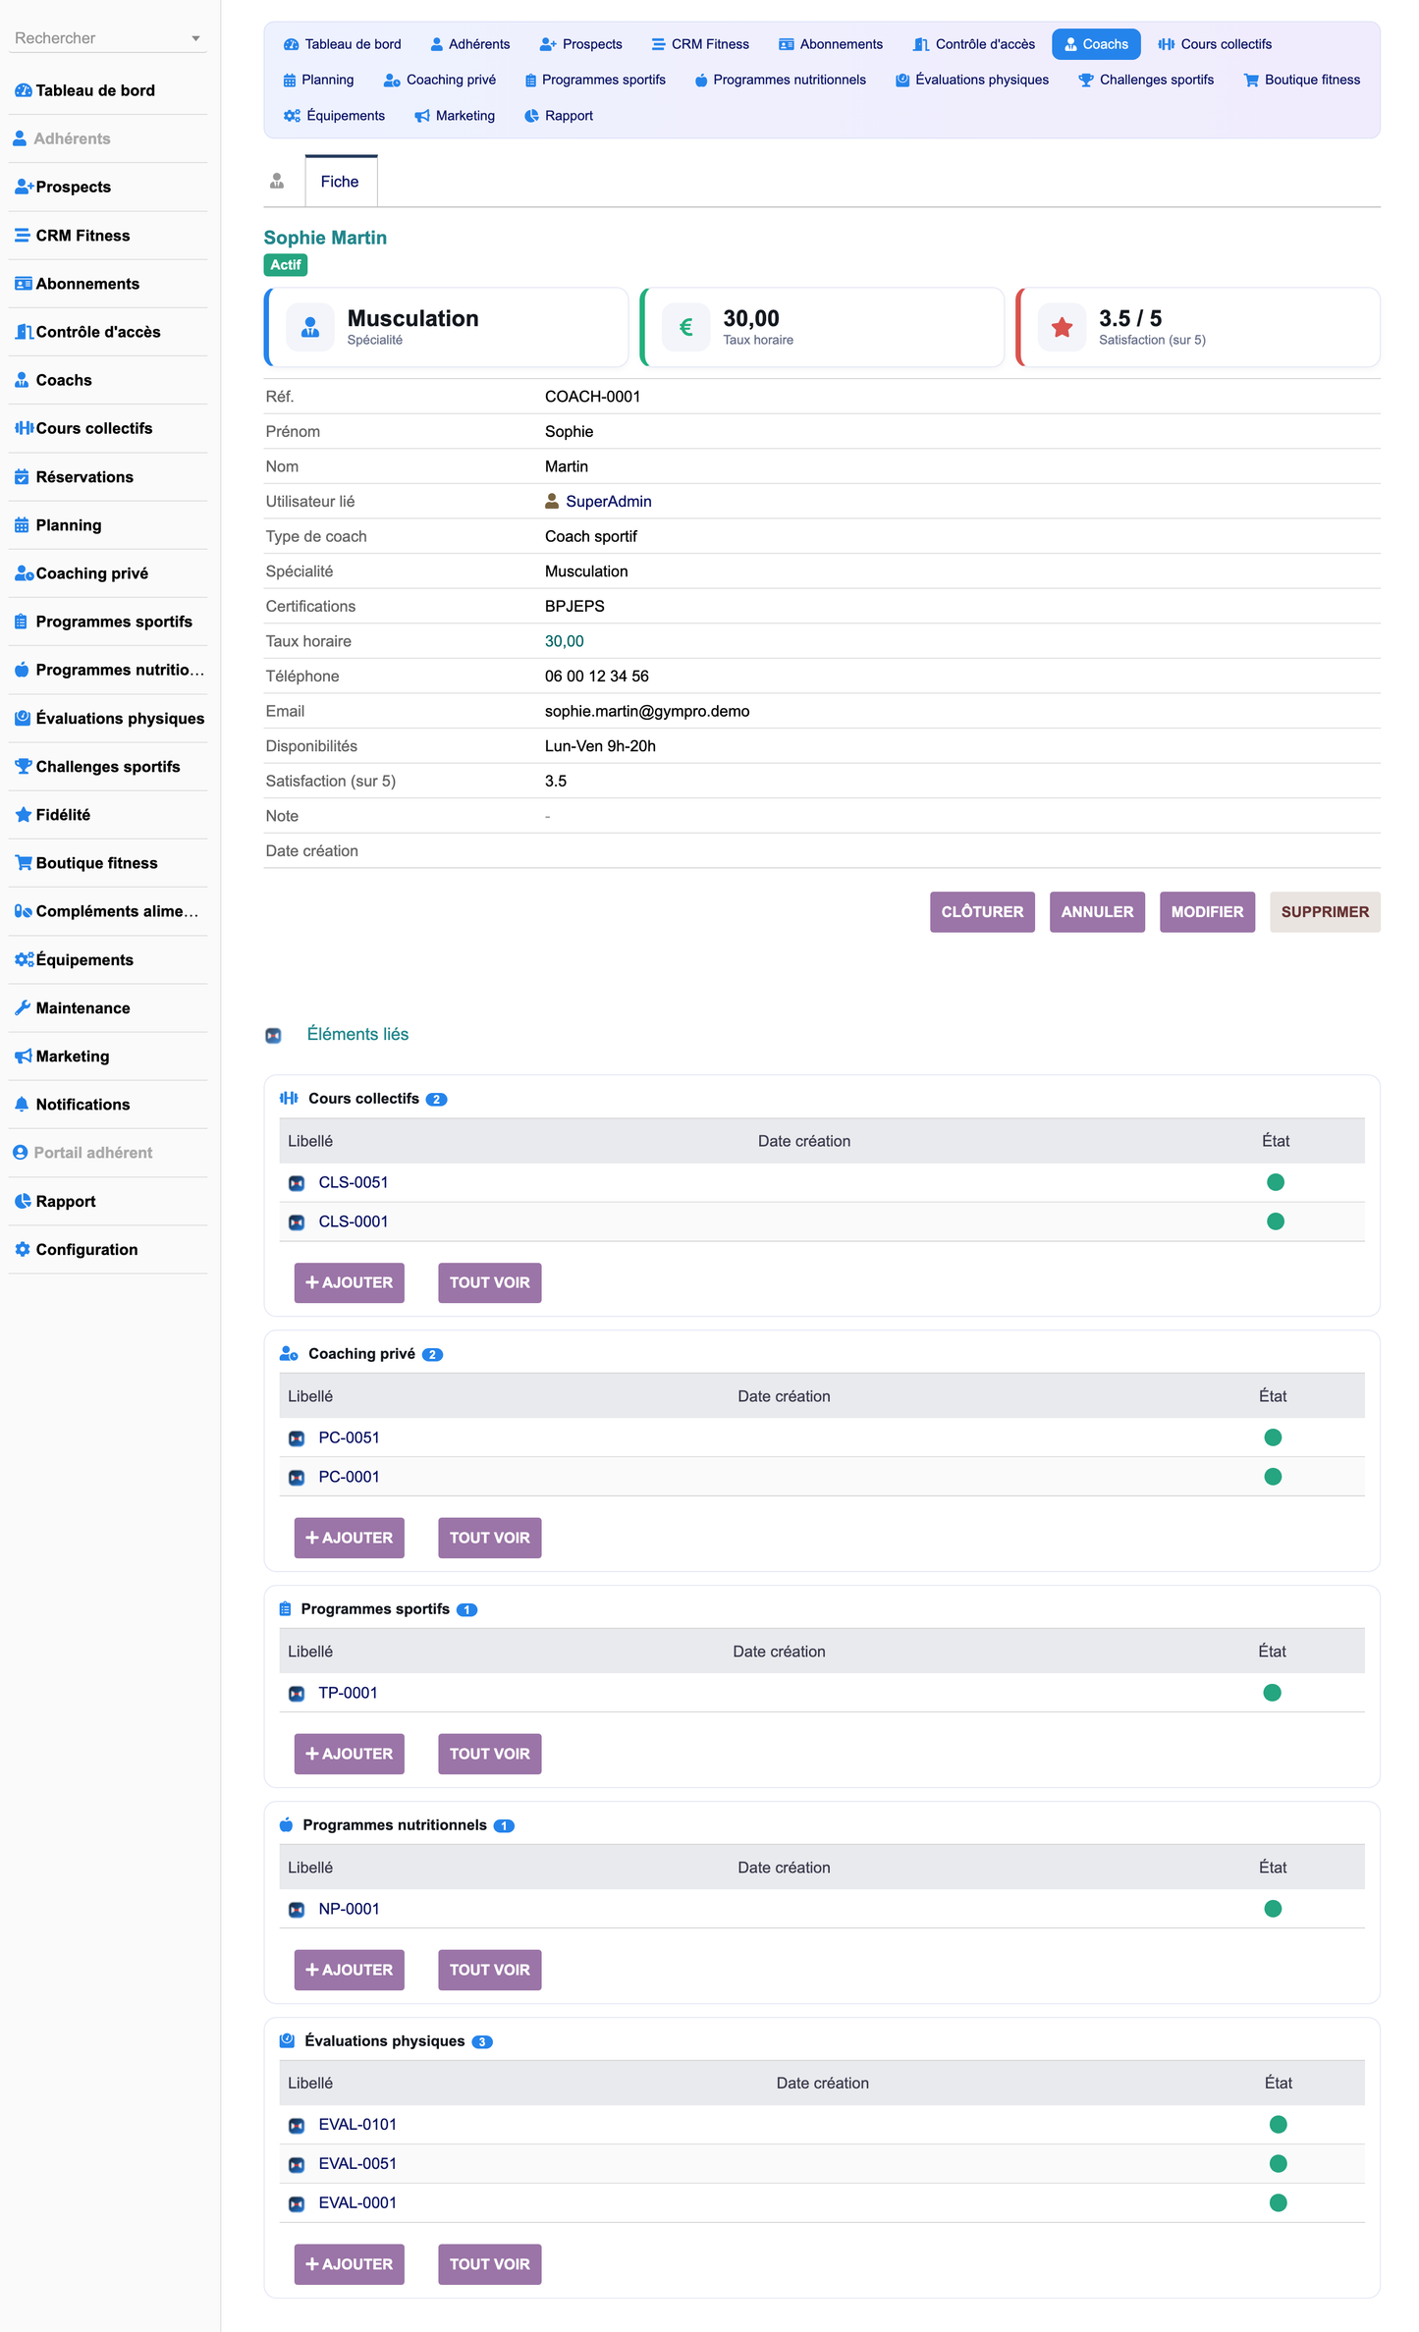1419x2332 pixels.
Task: Open the EVAL-0001 evaluation link
Action: 357,2203
